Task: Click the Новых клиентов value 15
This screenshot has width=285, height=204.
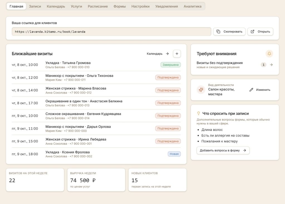Action: point(135,180)
